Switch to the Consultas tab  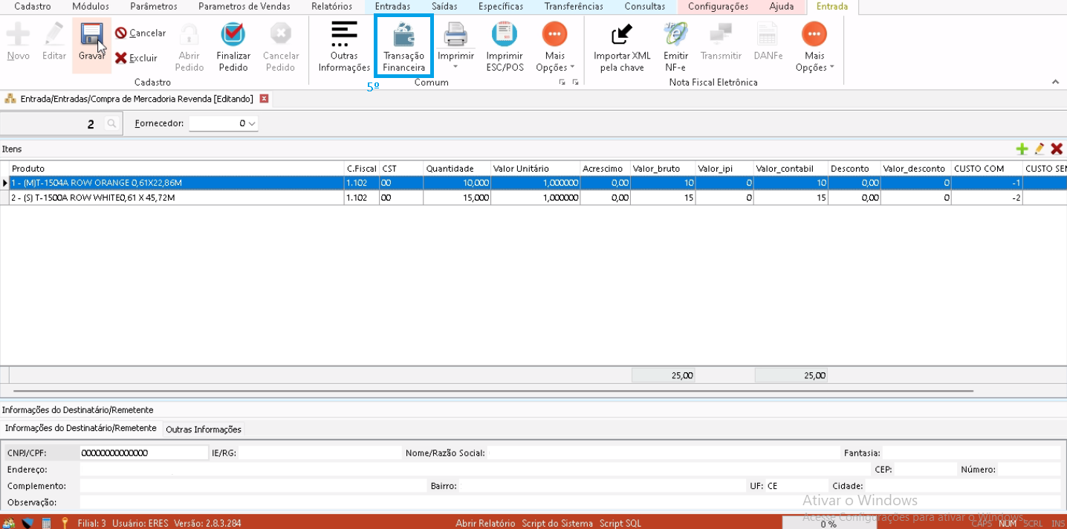click(x=645, y=7)
